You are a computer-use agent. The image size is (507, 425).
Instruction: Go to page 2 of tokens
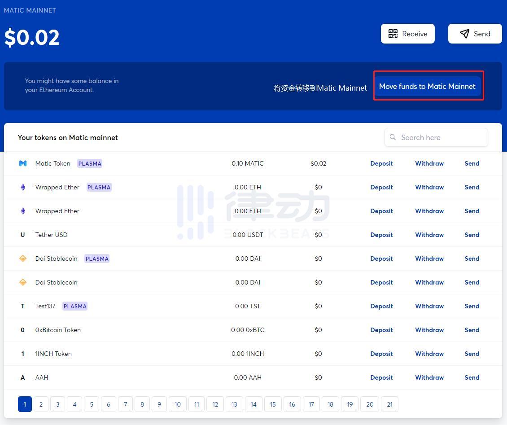(41, 404)
